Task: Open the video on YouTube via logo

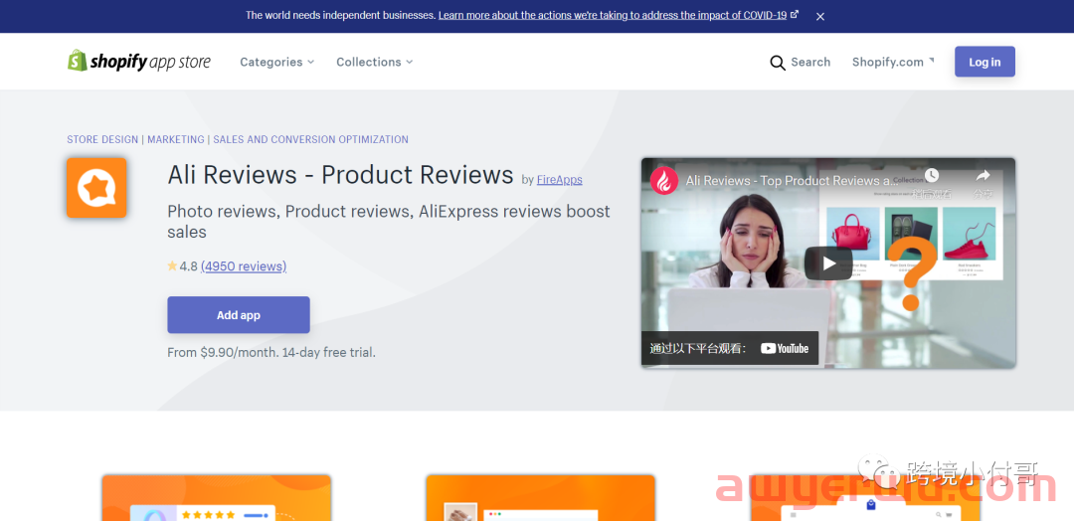Action: point(785,348)
